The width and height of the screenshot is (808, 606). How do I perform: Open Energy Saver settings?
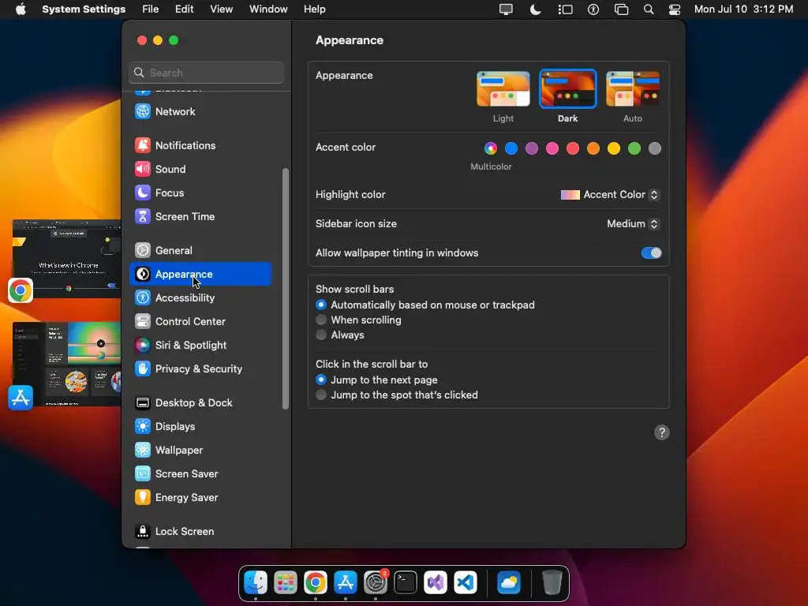click(200, 498)
